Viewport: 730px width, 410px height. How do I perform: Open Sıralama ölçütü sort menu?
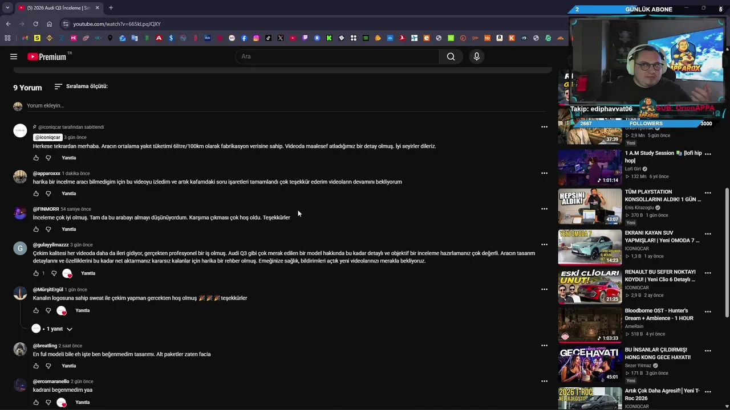tap(81, 87)
